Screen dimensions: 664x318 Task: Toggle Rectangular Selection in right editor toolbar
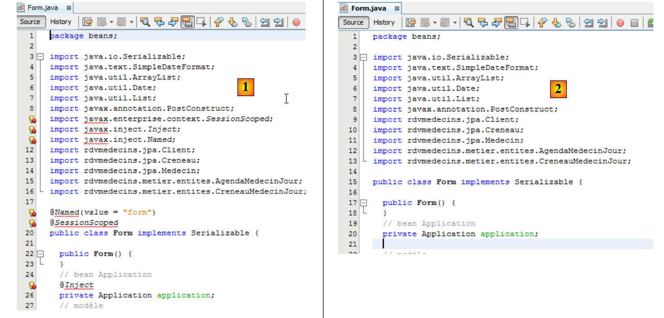[525, 22]
